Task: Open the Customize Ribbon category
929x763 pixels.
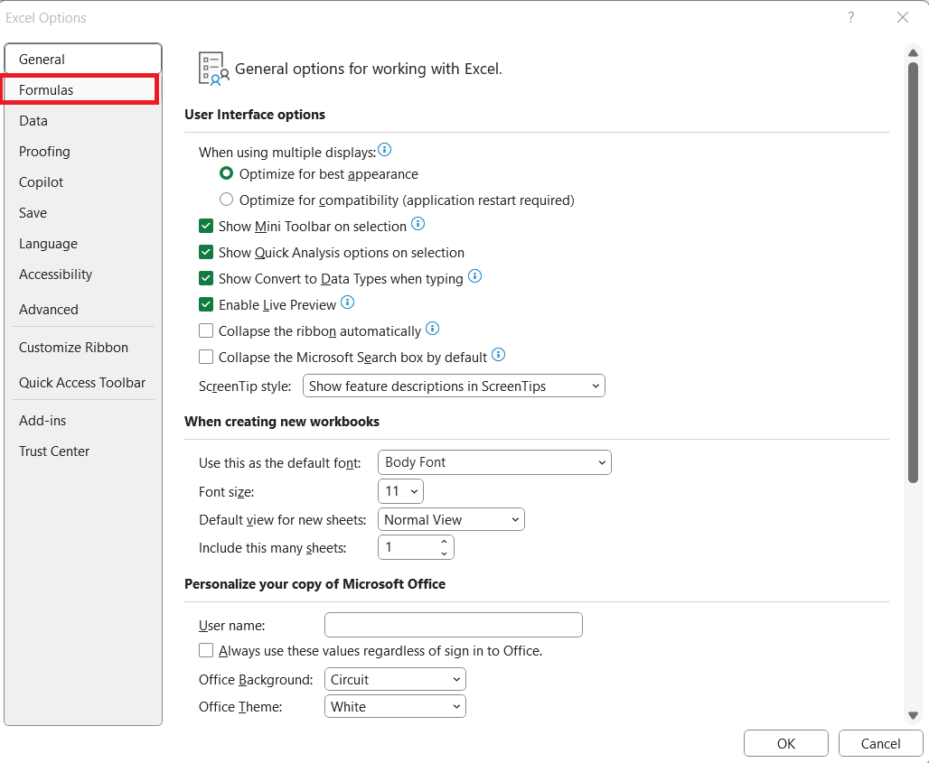Action: [83, 348]
